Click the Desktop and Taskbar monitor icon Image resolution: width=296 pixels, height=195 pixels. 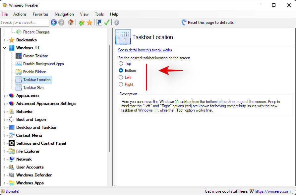12,127
